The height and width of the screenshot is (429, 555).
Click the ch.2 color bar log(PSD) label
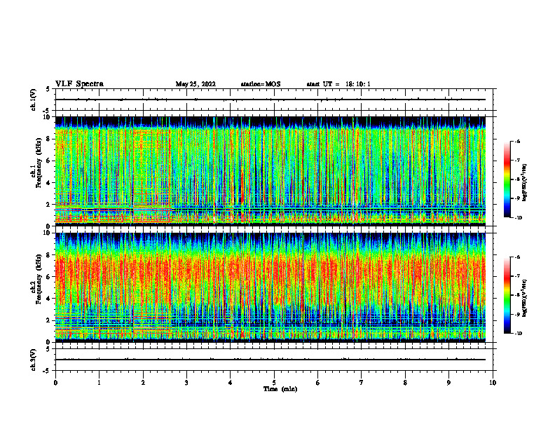525,299
